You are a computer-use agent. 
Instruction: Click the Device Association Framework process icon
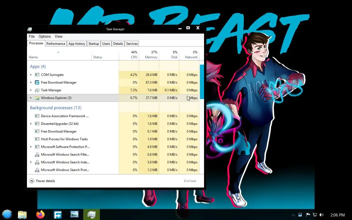pos(37,116)
